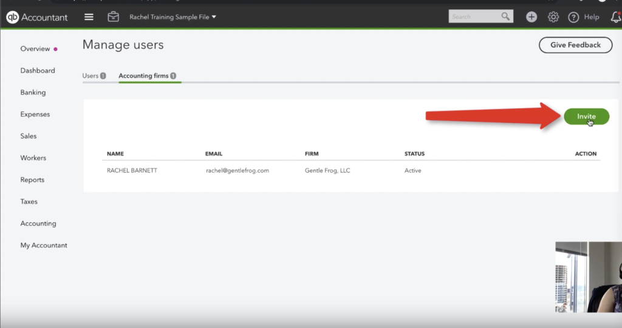Click the Help question mark icon
The height and width of the screenshot is (328, 622).
click(x=573, y=17)
